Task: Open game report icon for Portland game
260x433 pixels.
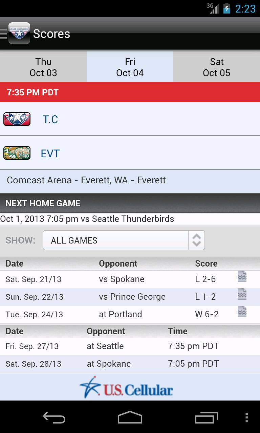Action: point(242,312)
